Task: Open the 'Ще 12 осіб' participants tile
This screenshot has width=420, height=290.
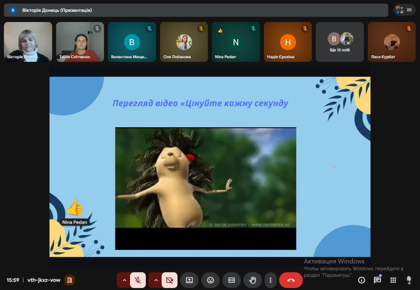Action: point(340,42)
